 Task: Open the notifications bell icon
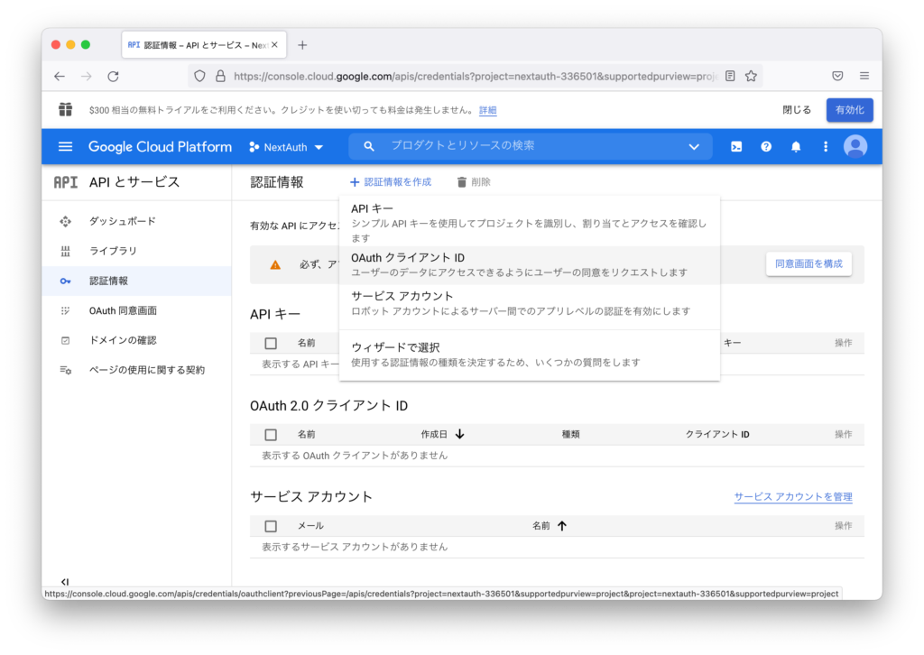pos(795,146)
